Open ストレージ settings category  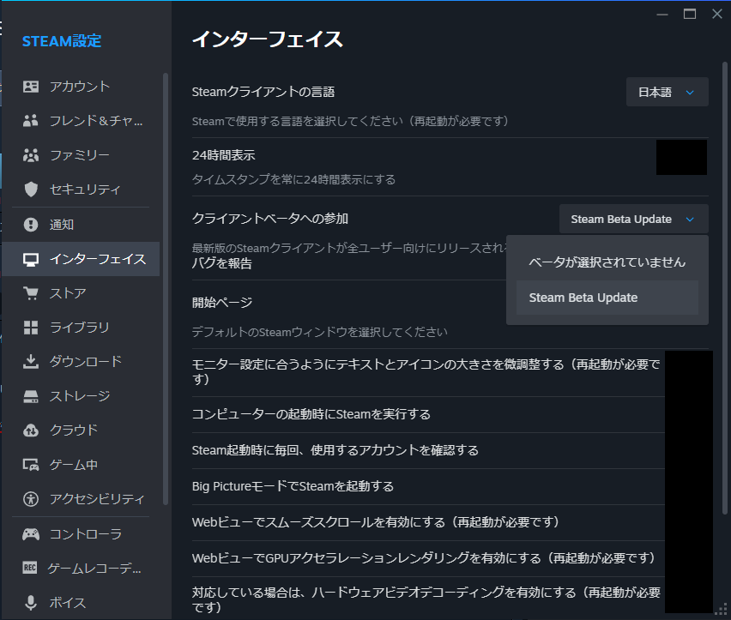pyautogui.click(x=82, y=396)
